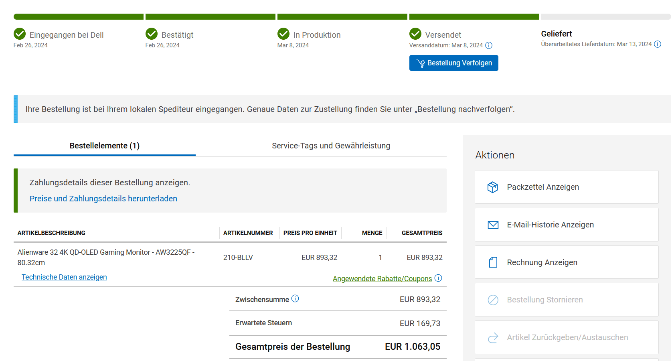Download via Preise und Zahlungsdetails herunterladen link
Image resolution: width=672 pixels, height=361 pixels.
[x=103, y=199]
